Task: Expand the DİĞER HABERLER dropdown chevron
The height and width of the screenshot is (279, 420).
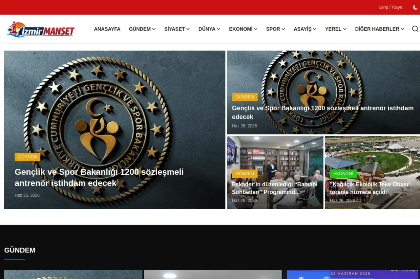Action: coord(402,29)
